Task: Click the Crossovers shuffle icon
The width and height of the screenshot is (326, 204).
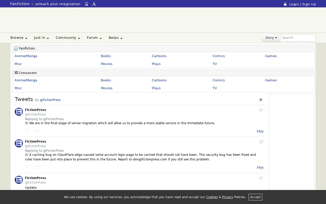Action: [x=16, y=73]
